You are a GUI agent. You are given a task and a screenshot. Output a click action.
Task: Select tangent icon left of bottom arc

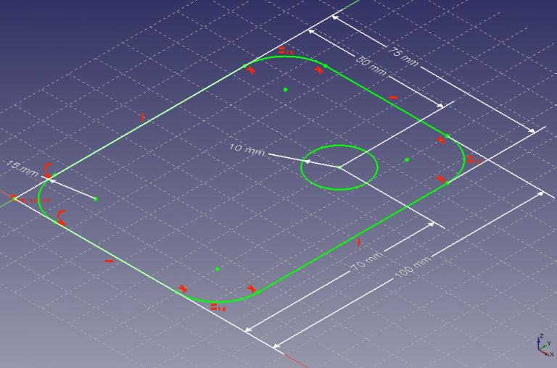pyautogui.click(x=183, y=288)
